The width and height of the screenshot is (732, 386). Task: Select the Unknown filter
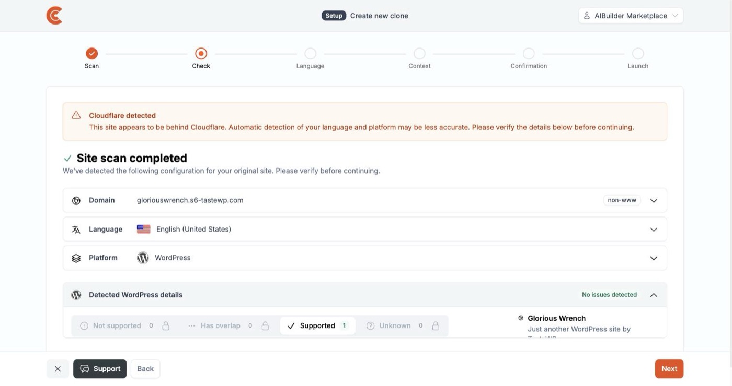click(403, 325)
